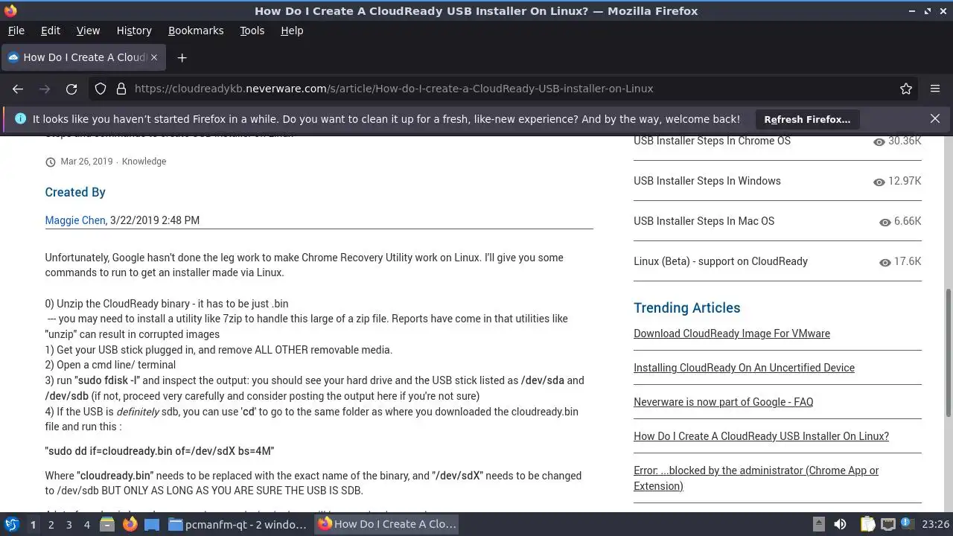This screenshot has height=536, width=953.
Task: Click the clock icon beside article date
Action: (x=51, y=162)
